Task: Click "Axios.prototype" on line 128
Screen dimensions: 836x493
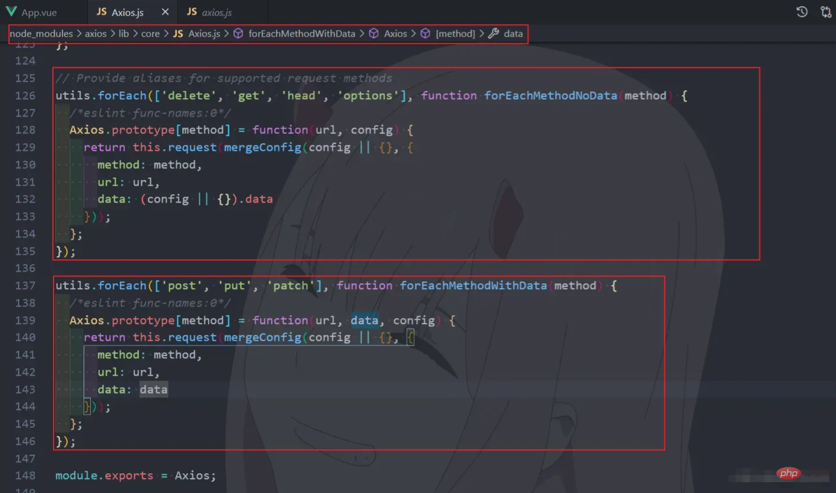Action: 122,130
